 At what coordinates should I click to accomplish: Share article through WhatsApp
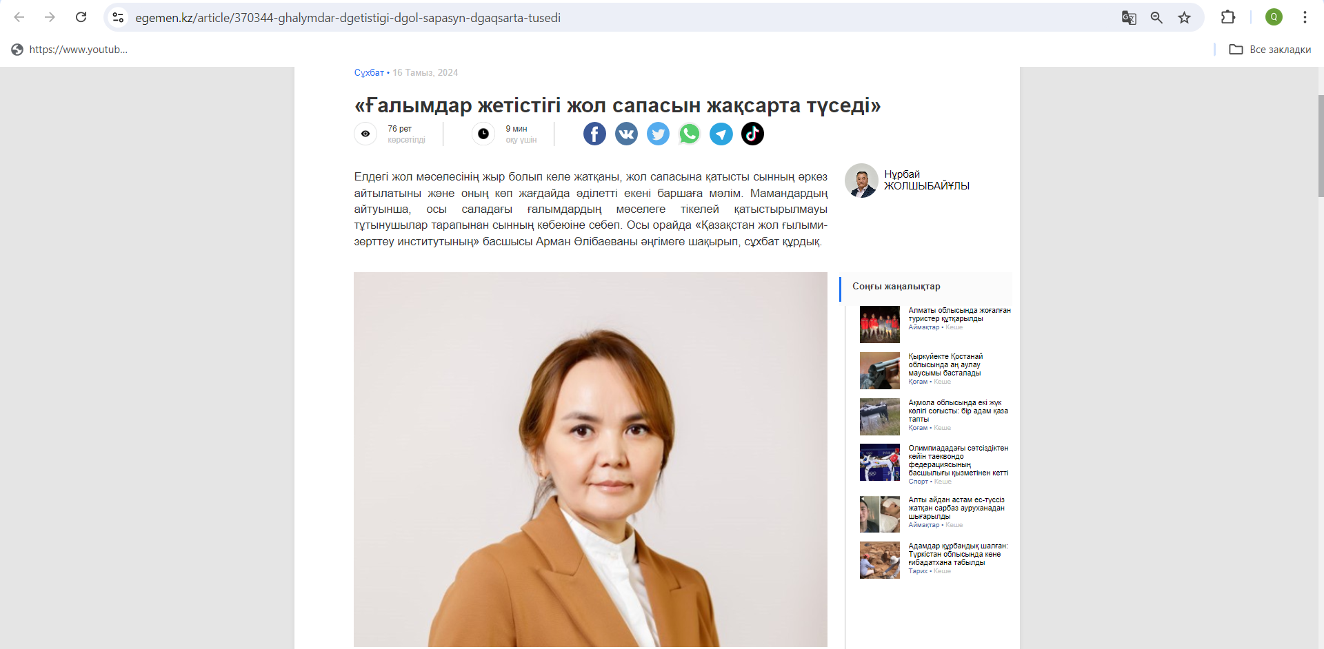click(x=690, y=134)
